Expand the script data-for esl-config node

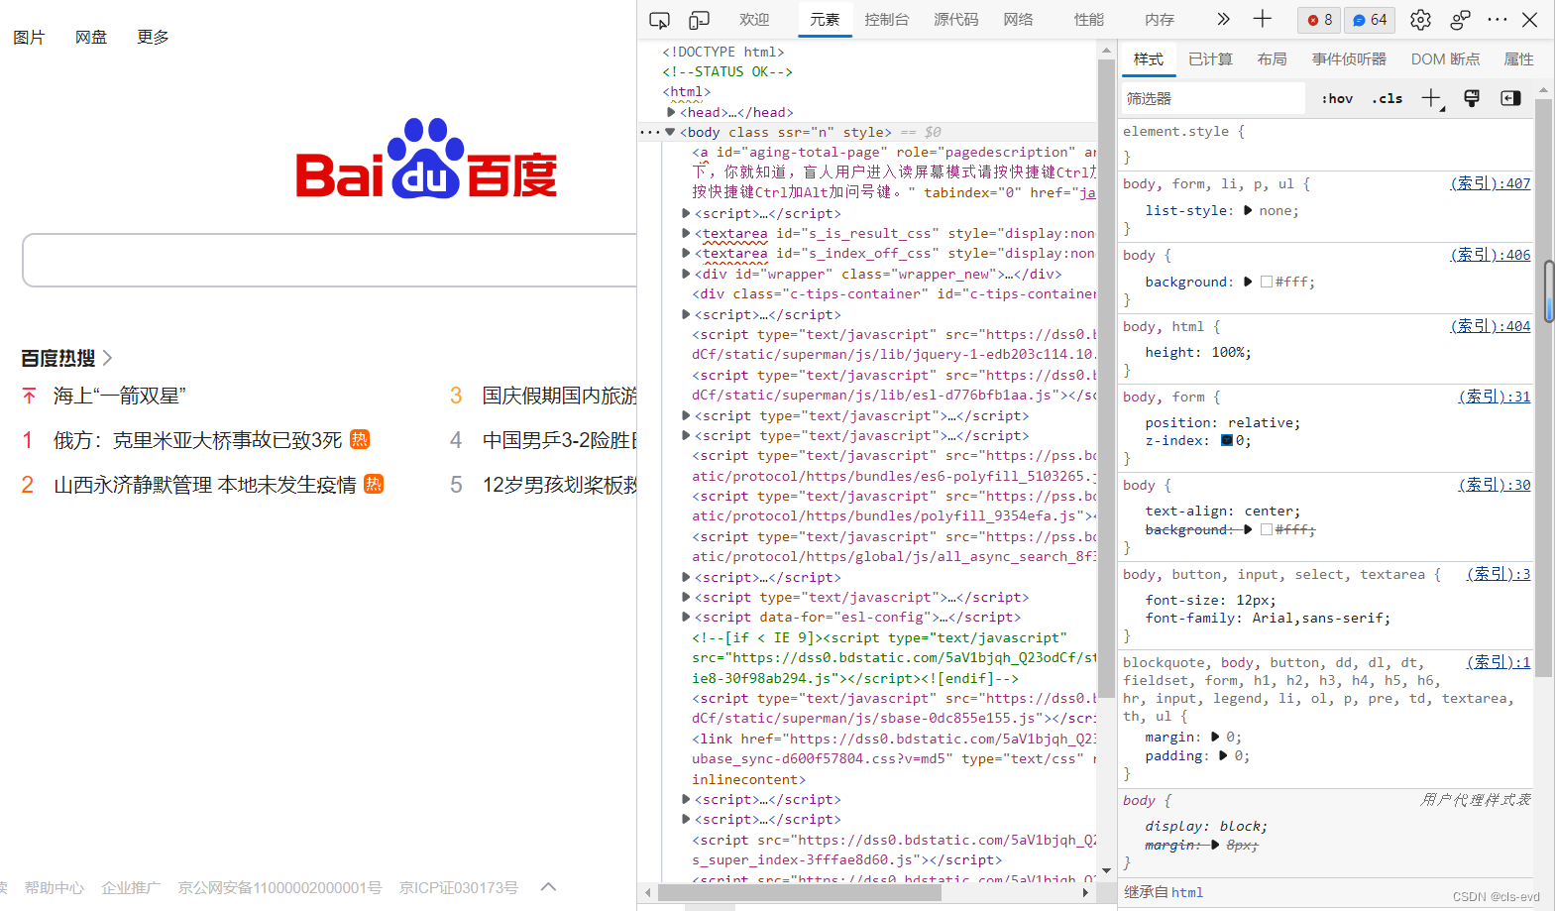click(686, 617)
